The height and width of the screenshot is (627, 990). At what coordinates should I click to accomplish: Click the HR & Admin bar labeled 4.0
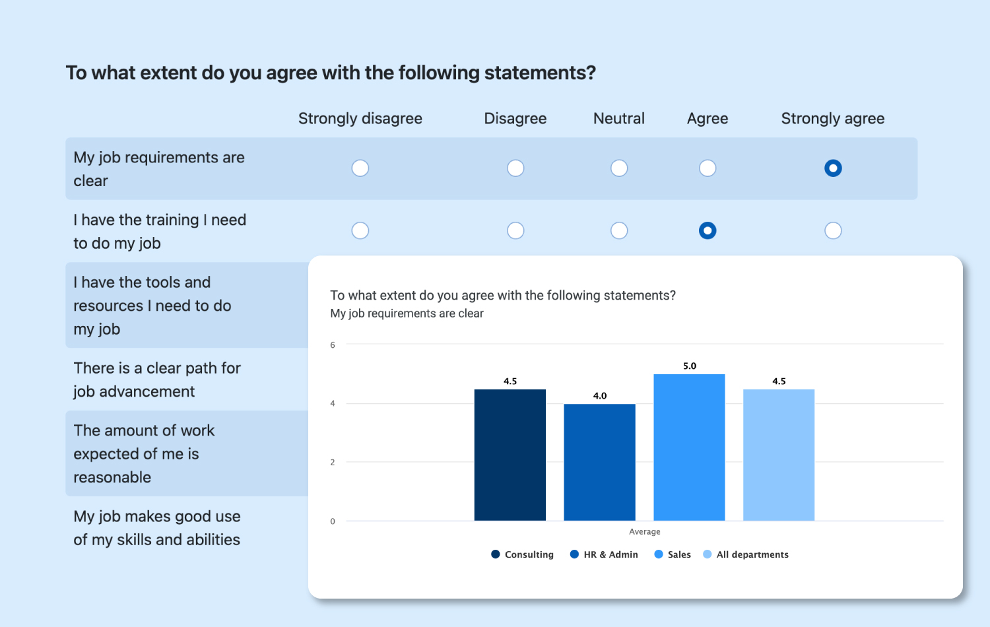point(599,462)
